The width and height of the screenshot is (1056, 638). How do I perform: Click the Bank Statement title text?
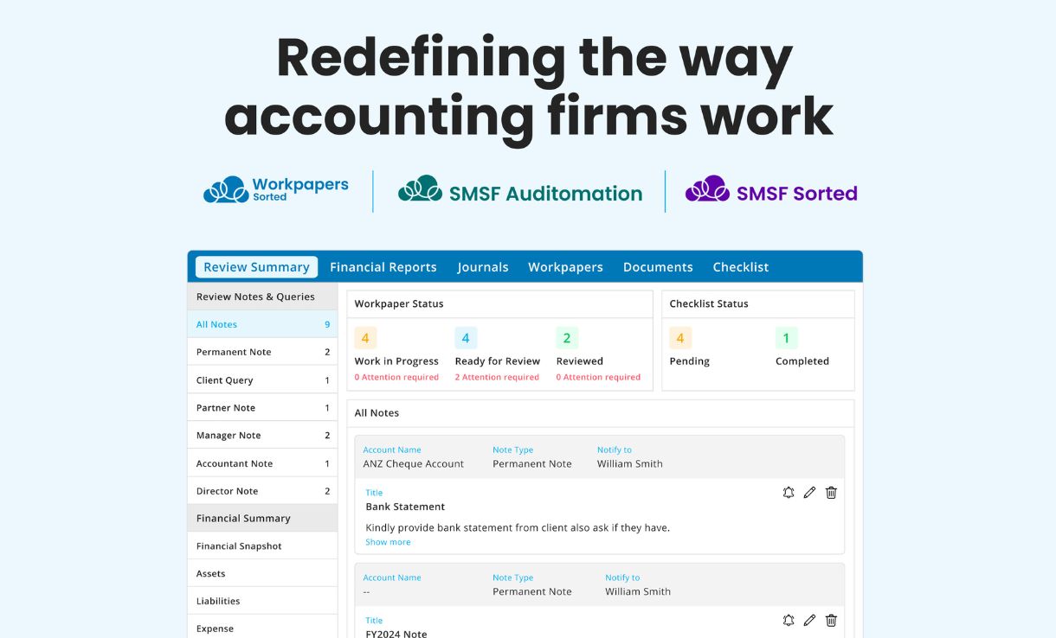click(x=405, y=507)
